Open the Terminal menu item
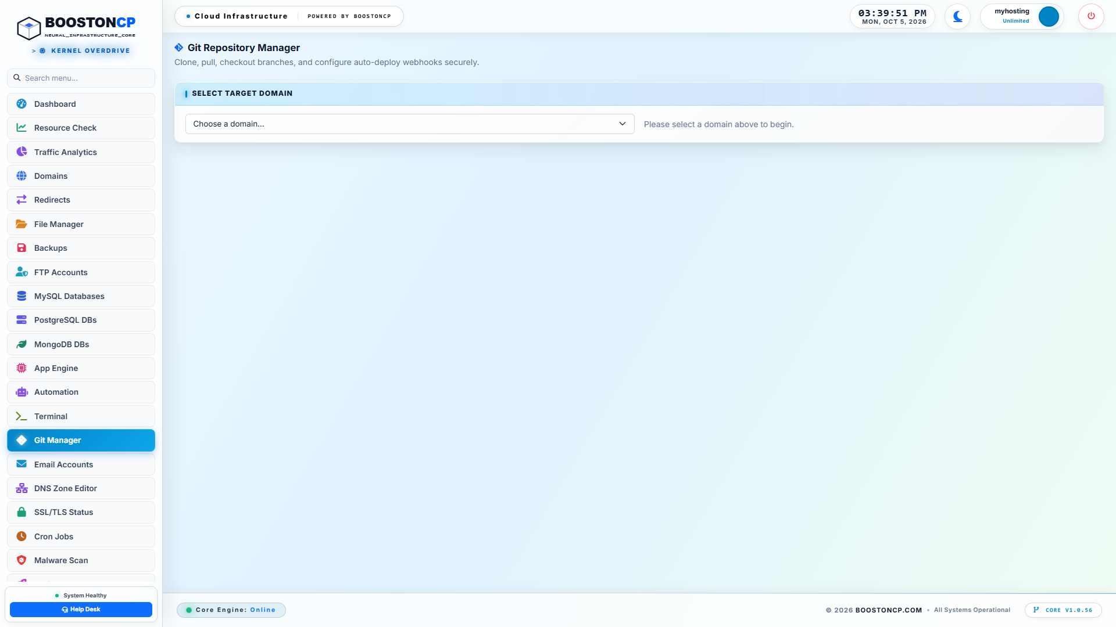The height and width of the screenshot is (627, 1116). pyautogui.click(x=81, y=416)
